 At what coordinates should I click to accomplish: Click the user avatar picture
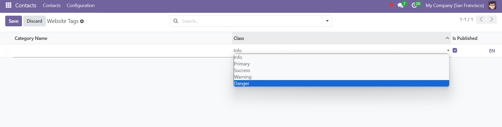click(x=492, y=5)
